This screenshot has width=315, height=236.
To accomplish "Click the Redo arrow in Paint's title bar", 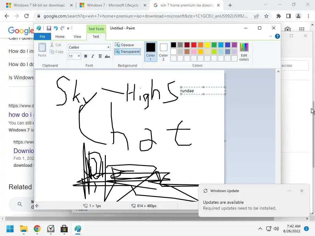I will 62,28.
